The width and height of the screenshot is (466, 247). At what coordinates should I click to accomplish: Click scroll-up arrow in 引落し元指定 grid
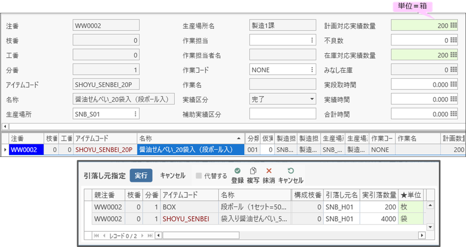tap(430, 205)
